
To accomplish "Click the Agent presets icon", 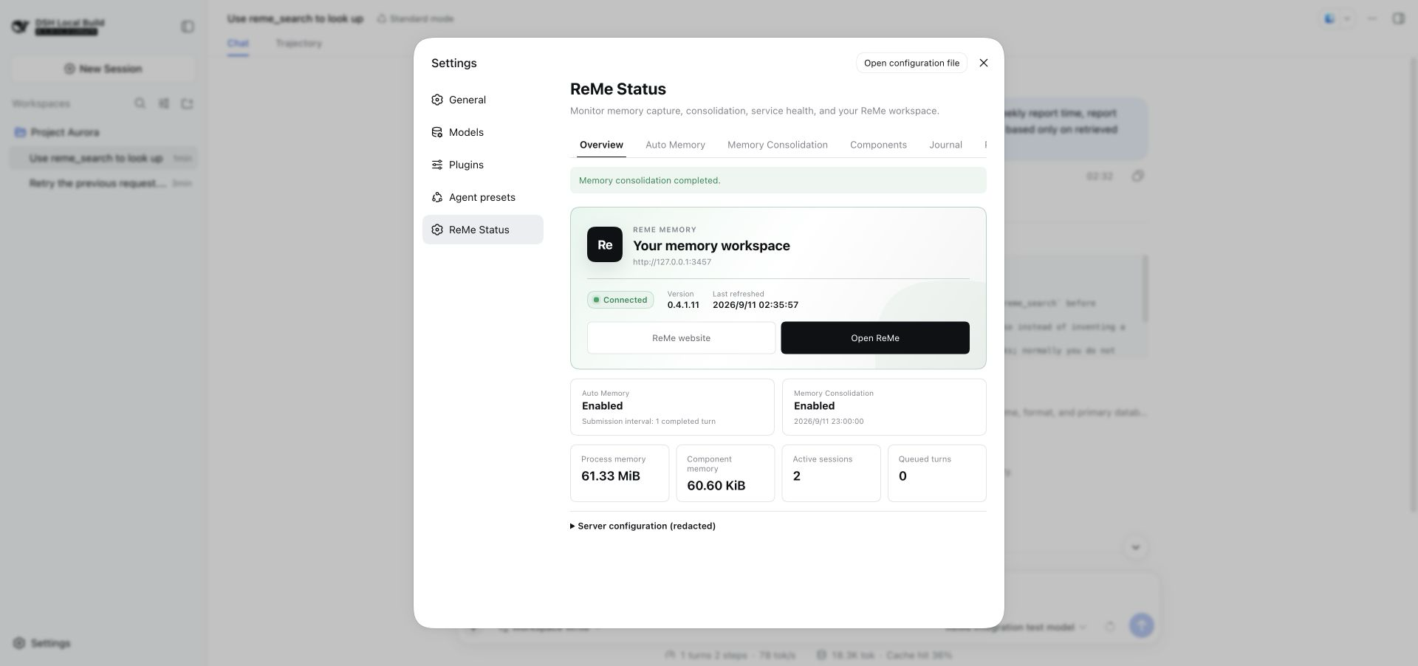I will point(437,197).
